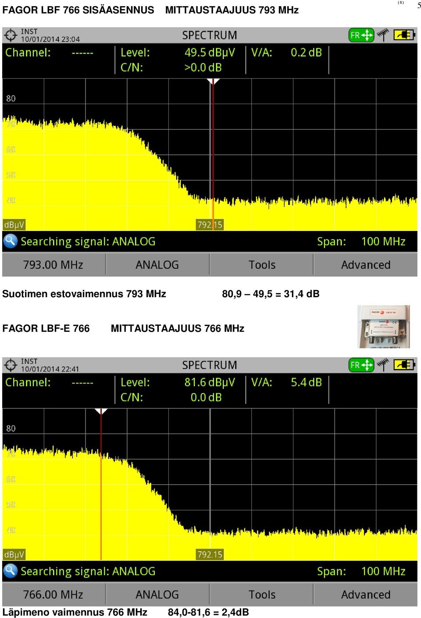This screenshot has width=421, height=618.
Task: Click the 49.5 dBµV level reading
Action: coord(210,53)
